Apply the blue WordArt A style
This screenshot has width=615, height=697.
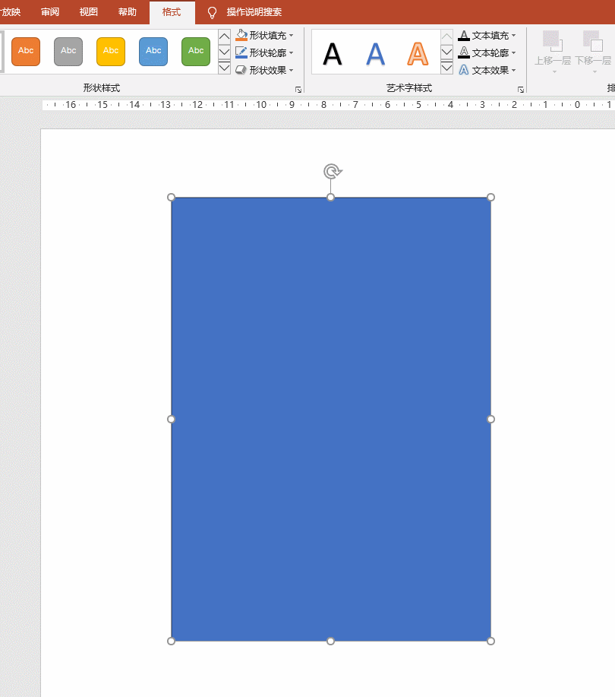(375, 54)
